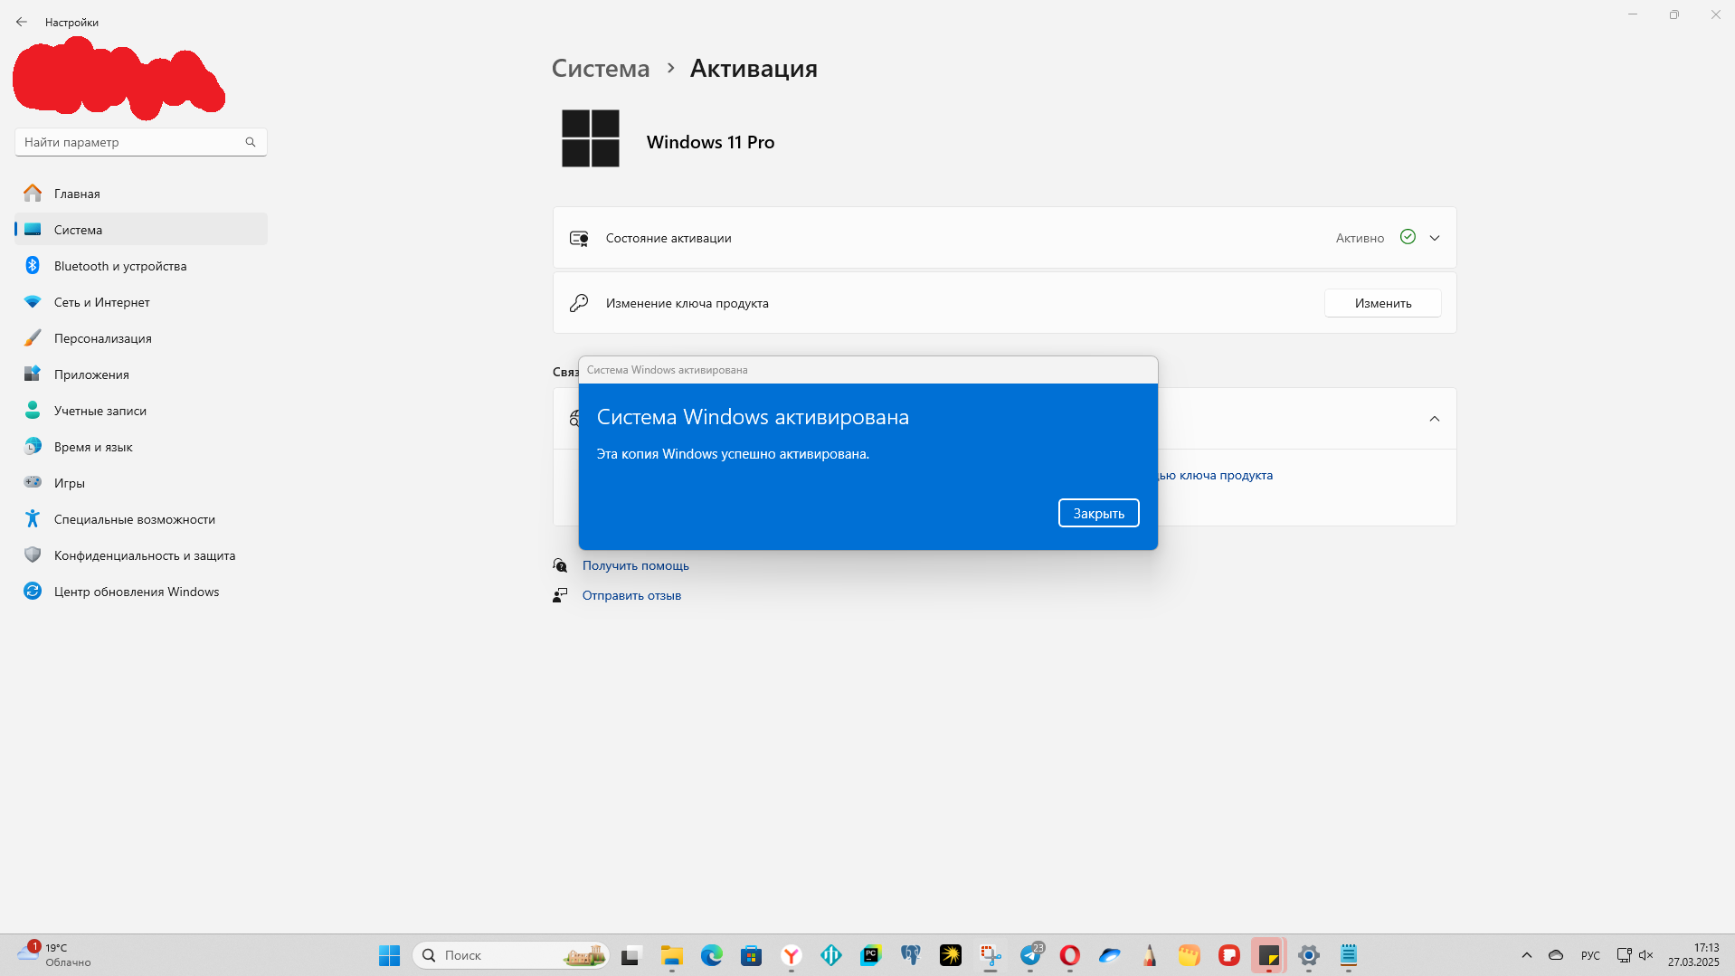Open the clock showing 17:13

point(1693,955)
